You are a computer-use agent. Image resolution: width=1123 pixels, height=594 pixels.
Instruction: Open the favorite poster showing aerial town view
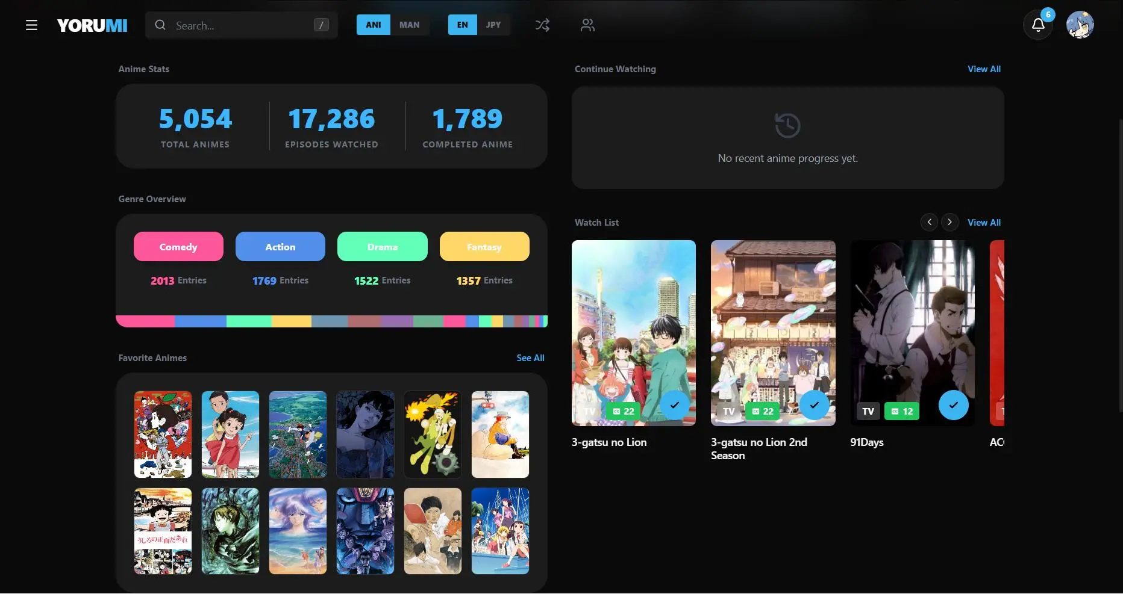click(x=298, y=435)
